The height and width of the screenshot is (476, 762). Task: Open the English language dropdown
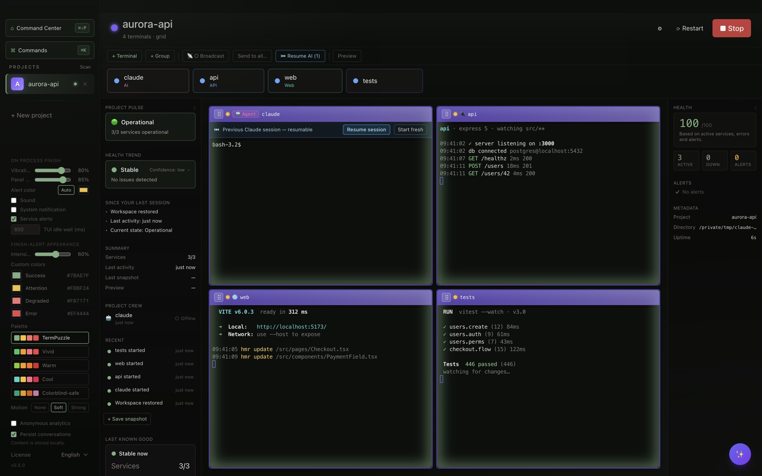(74, 455)
